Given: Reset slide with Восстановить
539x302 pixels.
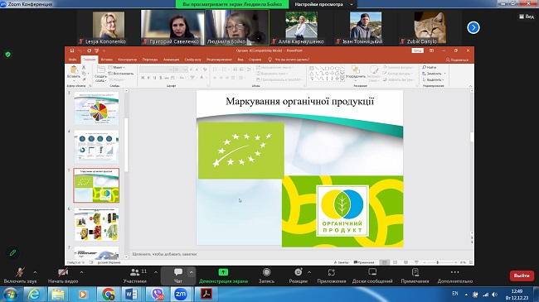Looking at the screenshot, I should tap(121, 74).
